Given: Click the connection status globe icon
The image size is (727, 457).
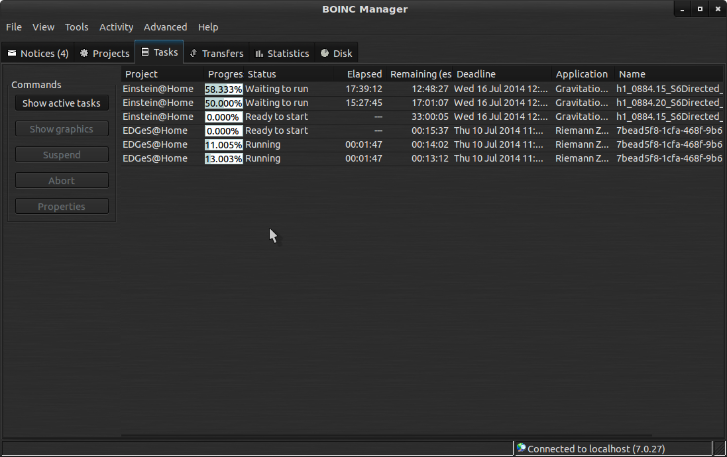Looking at the screenshot, I should click(522, 448).
